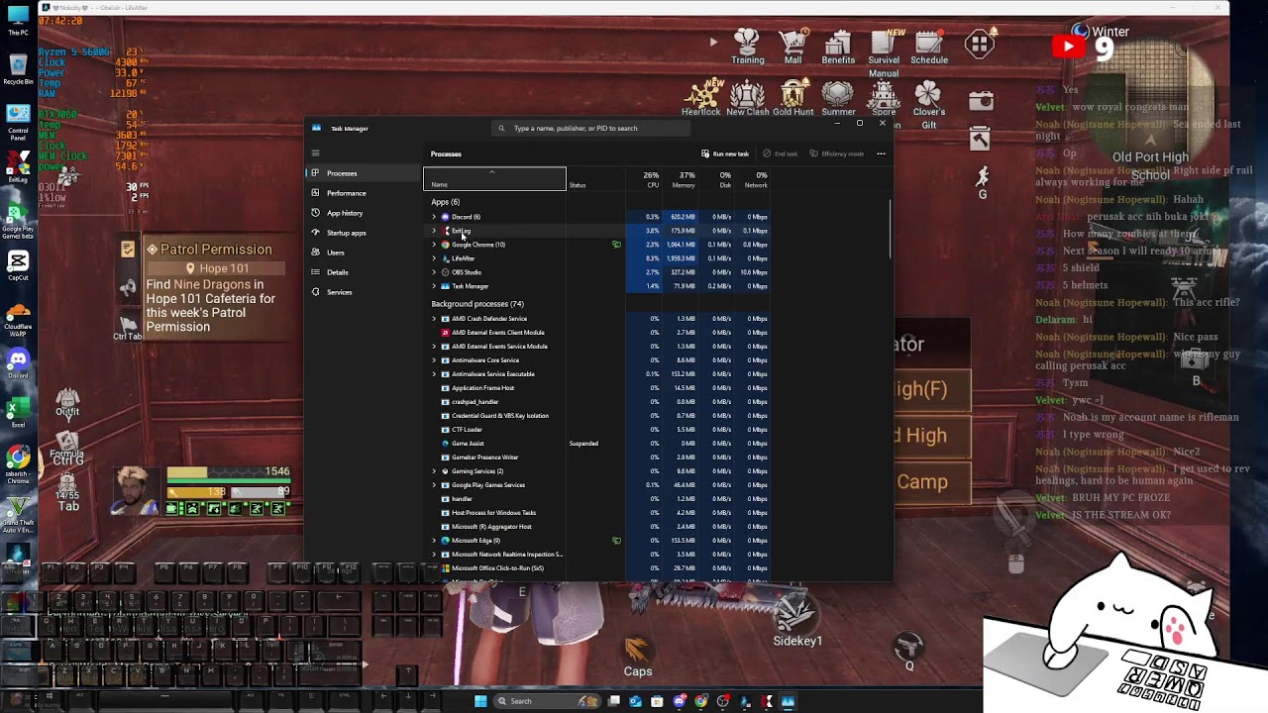
Task: Open the Training menu in game
Action: [747, 47]
